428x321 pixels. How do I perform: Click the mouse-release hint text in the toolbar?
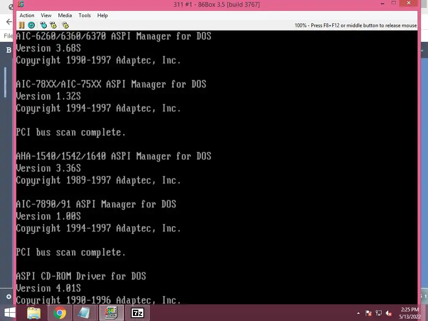pyautogui.click(x=355, y=25)
